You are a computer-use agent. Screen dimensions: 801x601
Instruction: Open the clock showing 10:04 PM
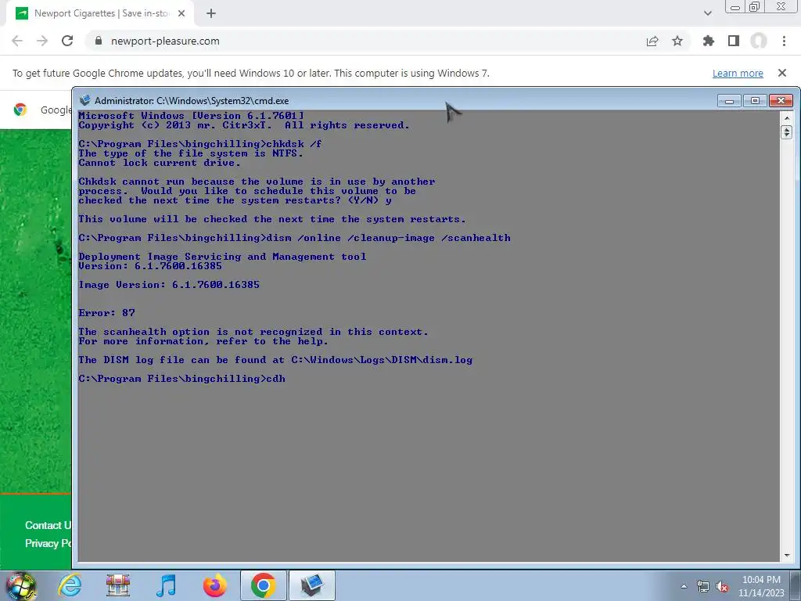click(x=761, y=585)
